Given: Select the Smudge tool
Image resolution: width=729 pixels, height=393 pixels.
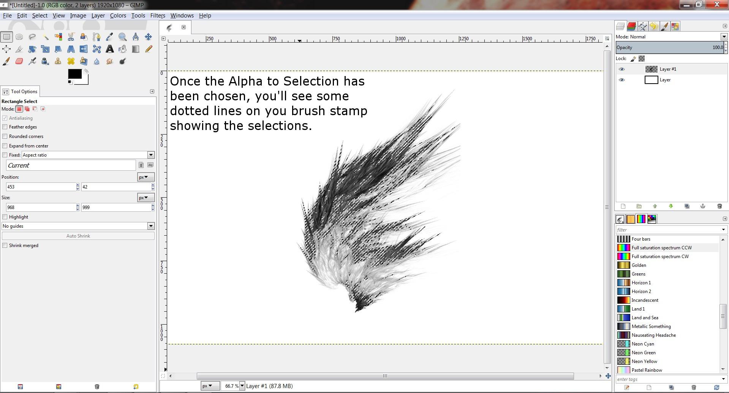Looking at the screenshot, I should coord(109,61).
